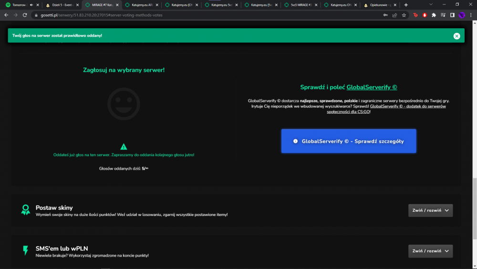This screenshot has height=269, width=477.
Task: Reload the page with the refresh icon
Action: [x=25, y=15]
